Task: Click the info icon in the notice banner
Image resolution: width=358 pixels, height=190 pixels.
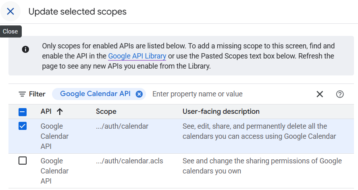Action: click(25, 50)
